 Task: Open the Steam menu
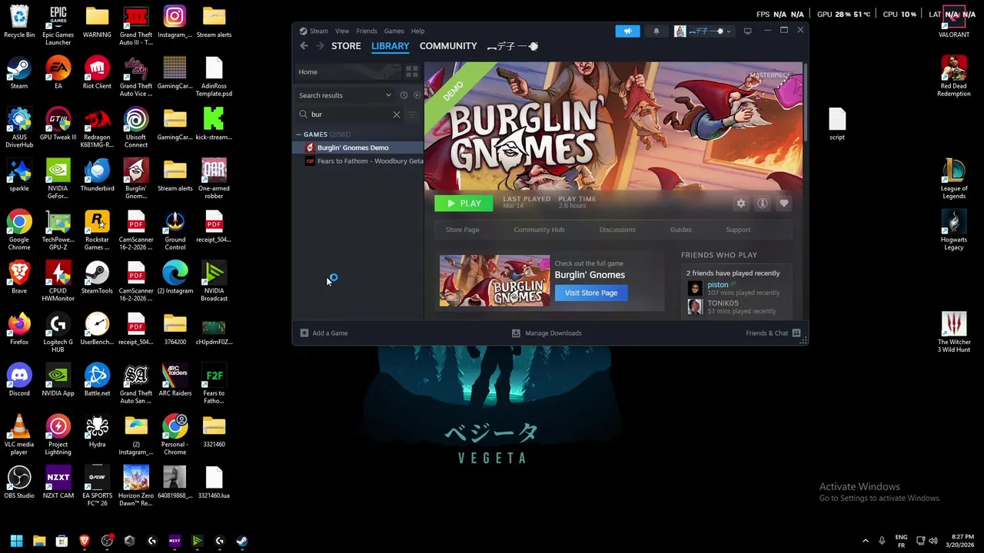318,31
